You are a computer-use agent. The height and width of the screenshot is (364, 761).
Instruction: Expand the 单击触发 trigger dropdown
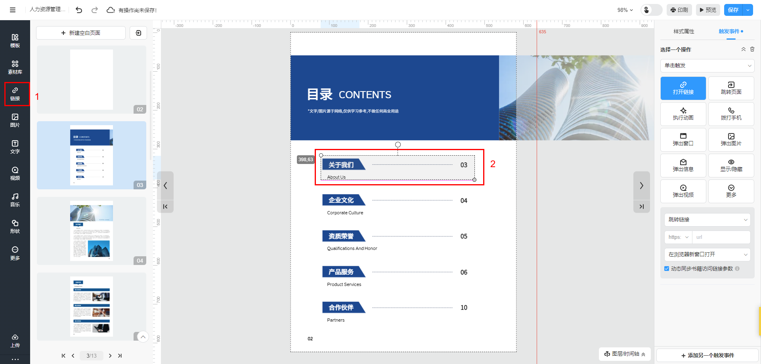(707, 66)
